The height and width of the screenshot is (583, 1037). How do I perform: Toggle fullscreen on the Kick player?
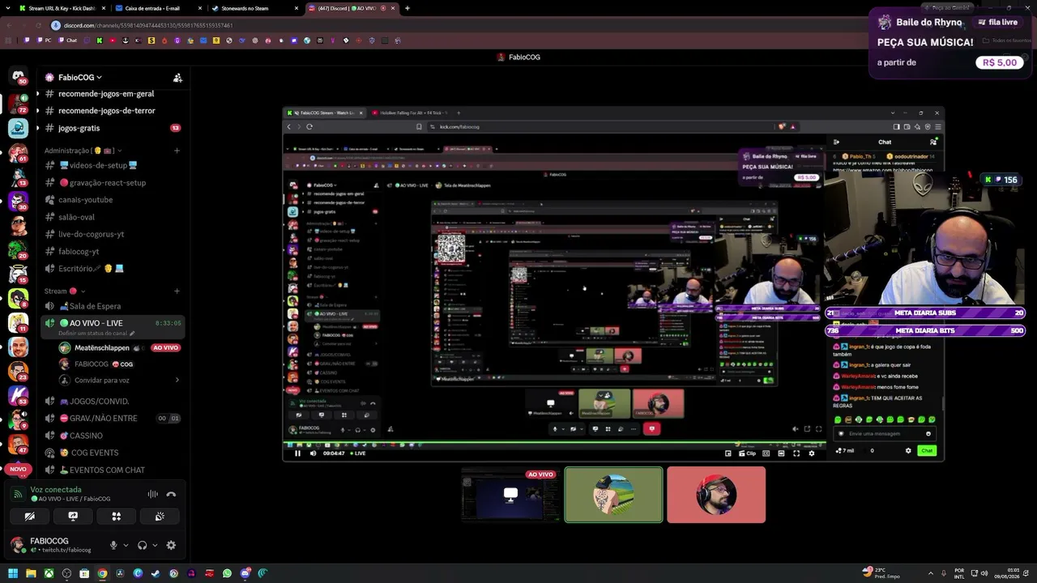[x=796, y=453]
